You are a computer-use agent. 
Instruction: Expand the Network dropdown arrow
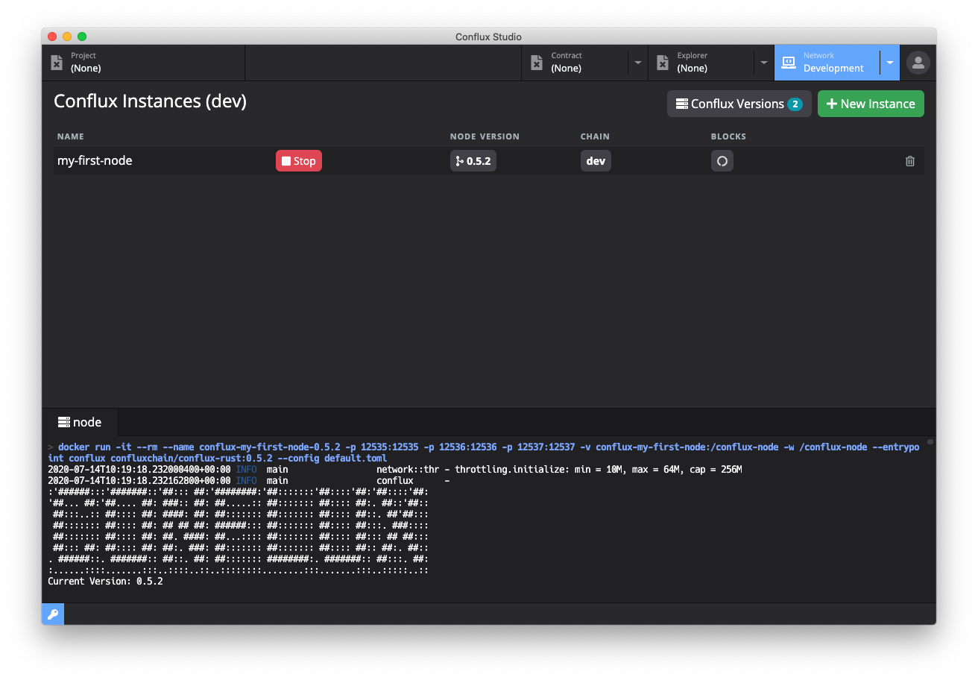(x=890, y=63)
